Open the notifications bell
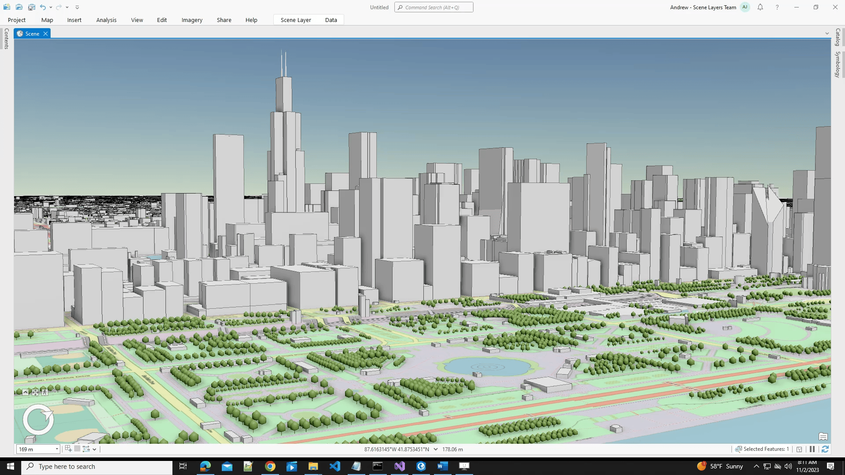Viewport: 845px width, 475px height. pyautogui.click(x=760, y=7)
